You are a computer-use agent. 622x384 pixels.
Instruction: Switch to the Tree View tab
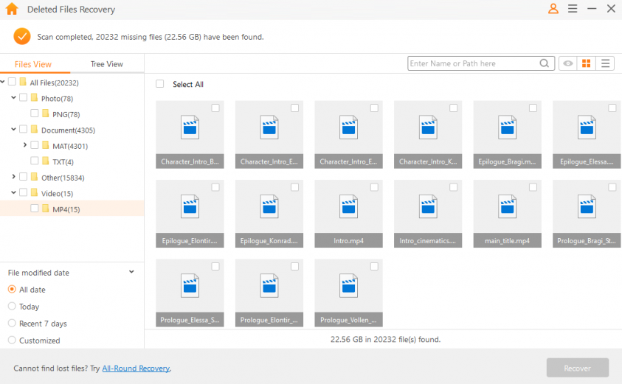pos(107,64)
